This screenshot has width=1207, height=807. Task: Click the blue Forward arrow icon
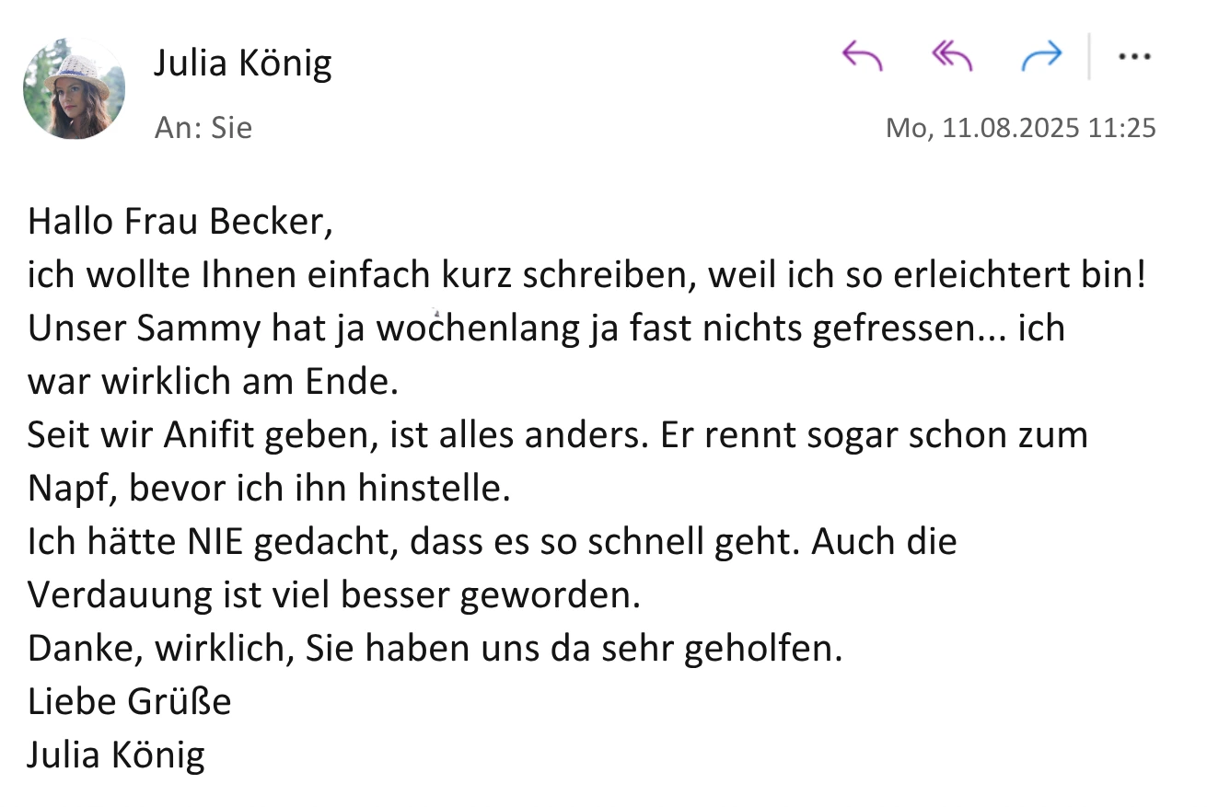[x=1041, y=57]
